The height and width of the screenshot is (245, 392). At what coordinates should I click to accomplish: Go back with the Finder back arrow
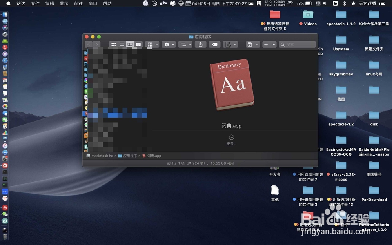tap(89, 45)
